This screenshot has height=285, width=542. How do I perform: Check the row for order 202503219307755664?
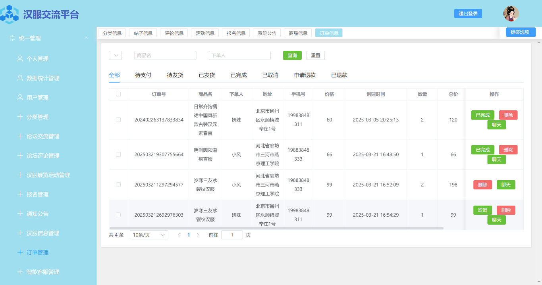[118, 154]
